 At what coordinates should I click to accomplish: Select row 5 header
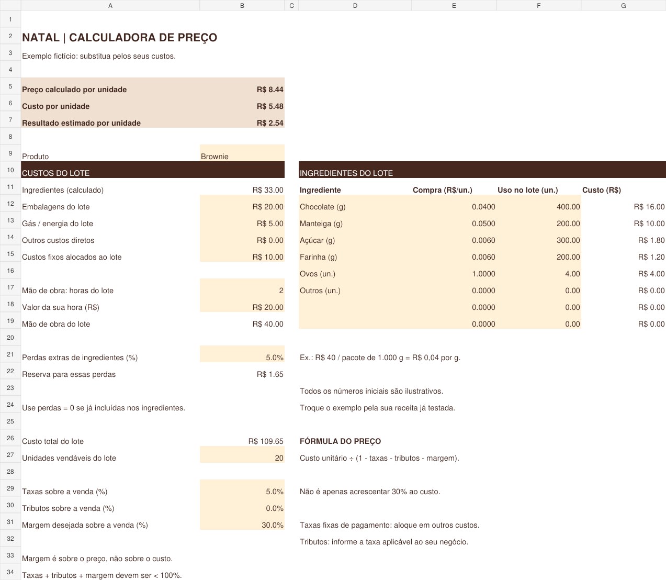10,86
